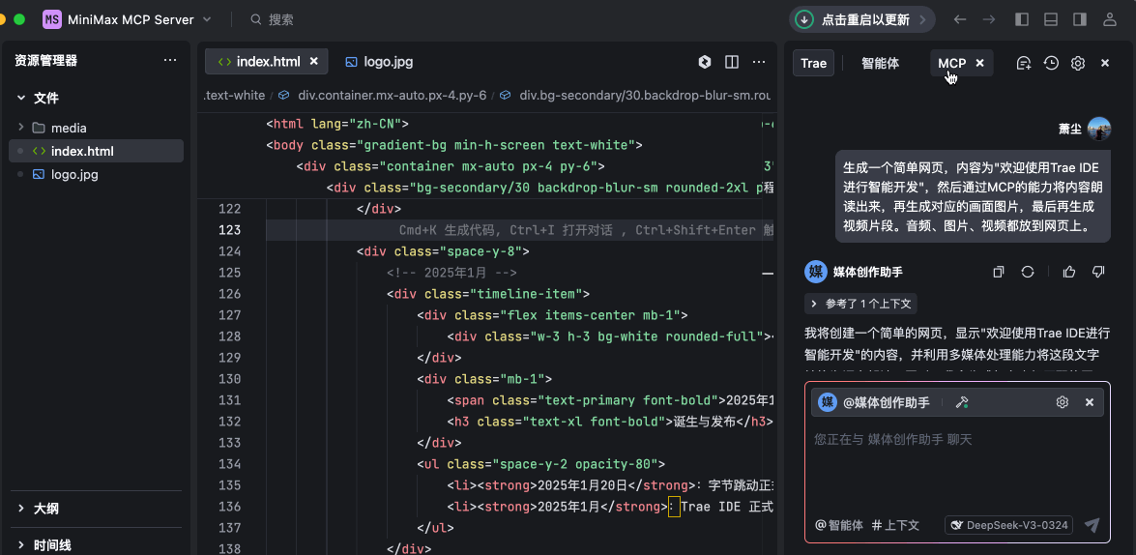Viewport: 1136px width, 555px height.
Task: Toggle the right side panel layout icon
Action: coord(1080,19)
